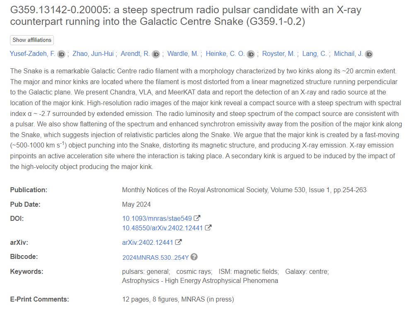
Task: Open the arXiv:2402.12441 preprint link
Action: point(148,242)
